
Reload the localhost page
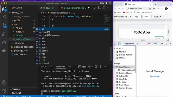[123, 9]
